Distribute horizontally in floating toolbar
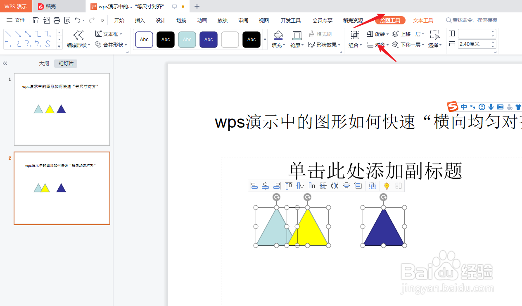The image size is (522, 306). pyautogui.click(x=335, y=186)
